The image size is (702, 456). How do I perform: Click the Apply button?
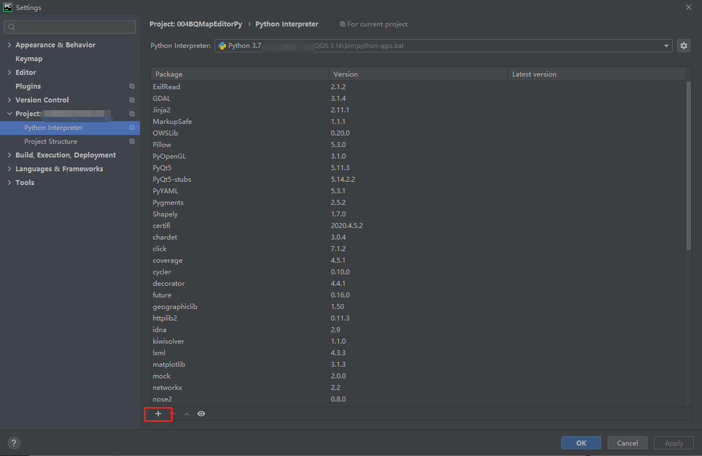tap(674, 443)
